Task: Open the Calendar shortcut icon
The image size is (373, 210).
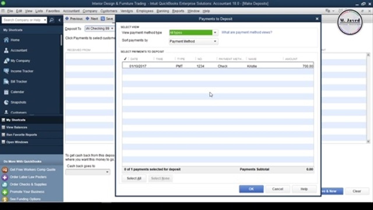Action: (6, 92)
